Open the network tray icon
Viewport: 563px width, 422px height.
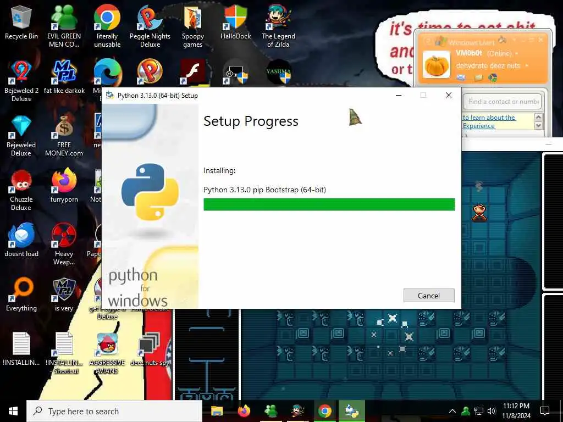click(479, 411)
